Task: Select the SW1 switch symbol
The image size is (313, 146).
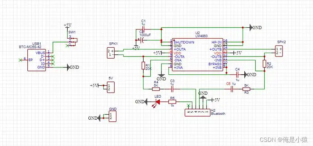Action: pyautogui.click(x=73, y=41)
